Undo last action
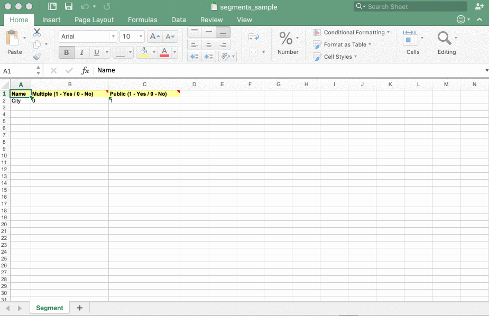The height and width of the screenshot is (316, 489). (85, 6)
